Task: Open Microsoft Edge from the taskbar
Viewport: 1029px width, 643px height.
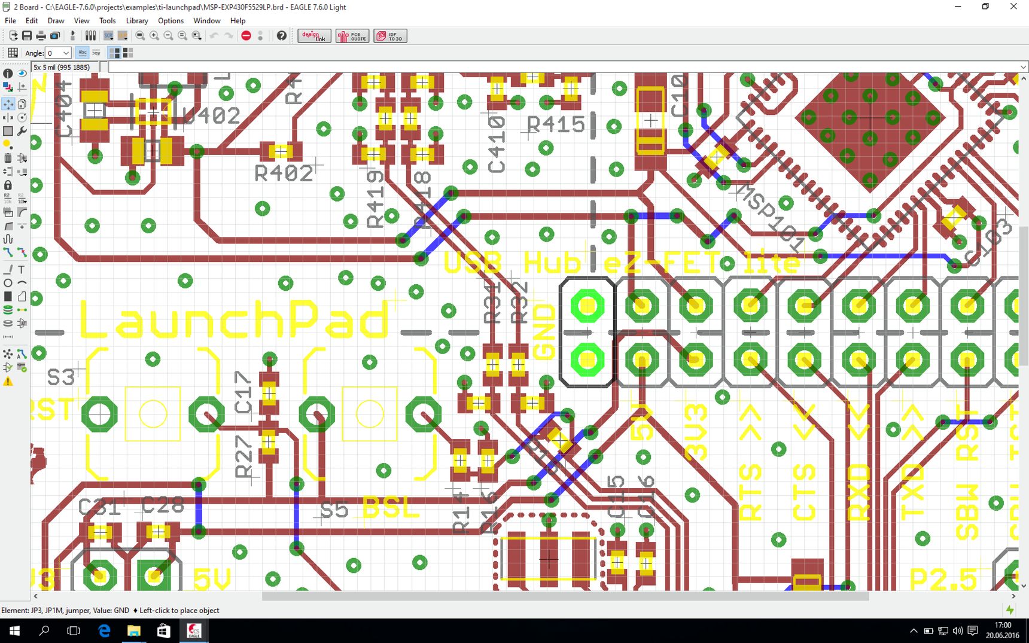Action: (x=104, y=630)
